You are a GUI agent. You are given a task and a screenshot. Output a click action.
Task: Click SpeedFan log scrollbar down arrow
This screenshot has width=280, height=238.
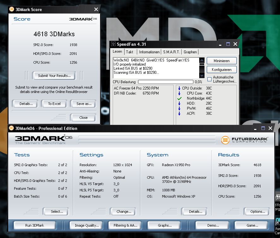coord(202,76)
